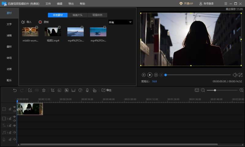Select the crop tool in timeline toolbar
This screenshot has height=147, width=245.
53,90
